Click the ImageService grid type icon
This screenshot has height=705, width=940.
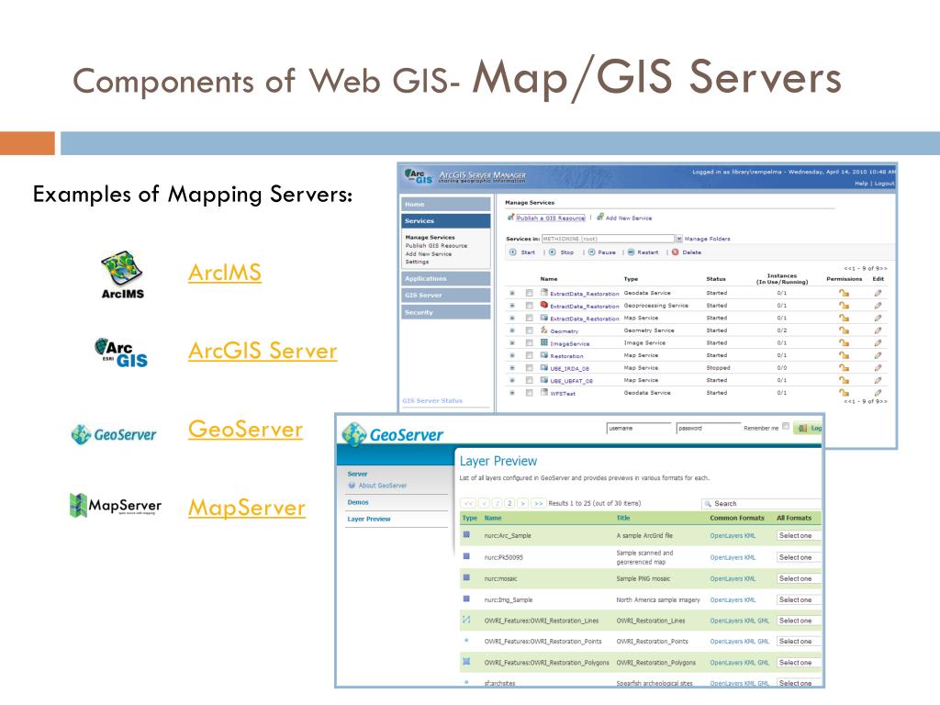click(x=543, y=342)
